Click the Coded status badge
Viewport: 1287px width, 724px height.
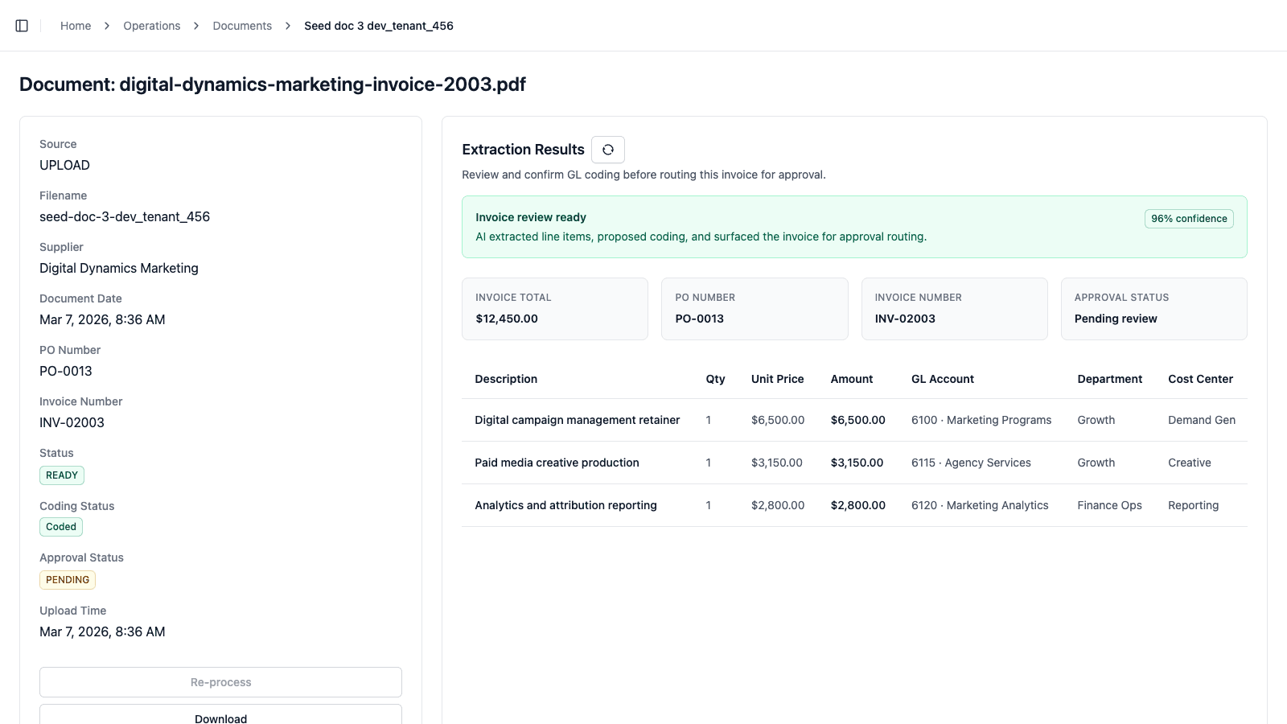[x=60, y=526]
